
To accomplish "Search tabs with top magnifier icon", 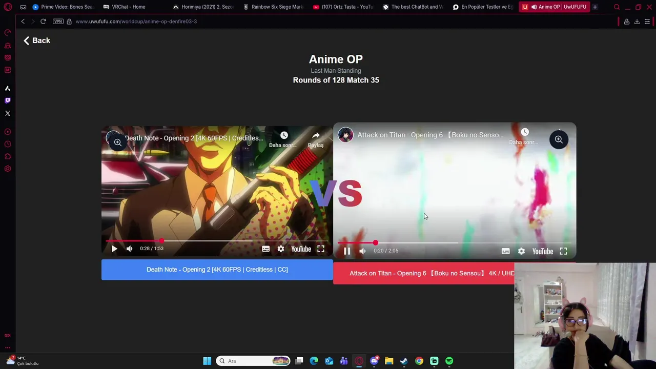I will pos(617,7).
